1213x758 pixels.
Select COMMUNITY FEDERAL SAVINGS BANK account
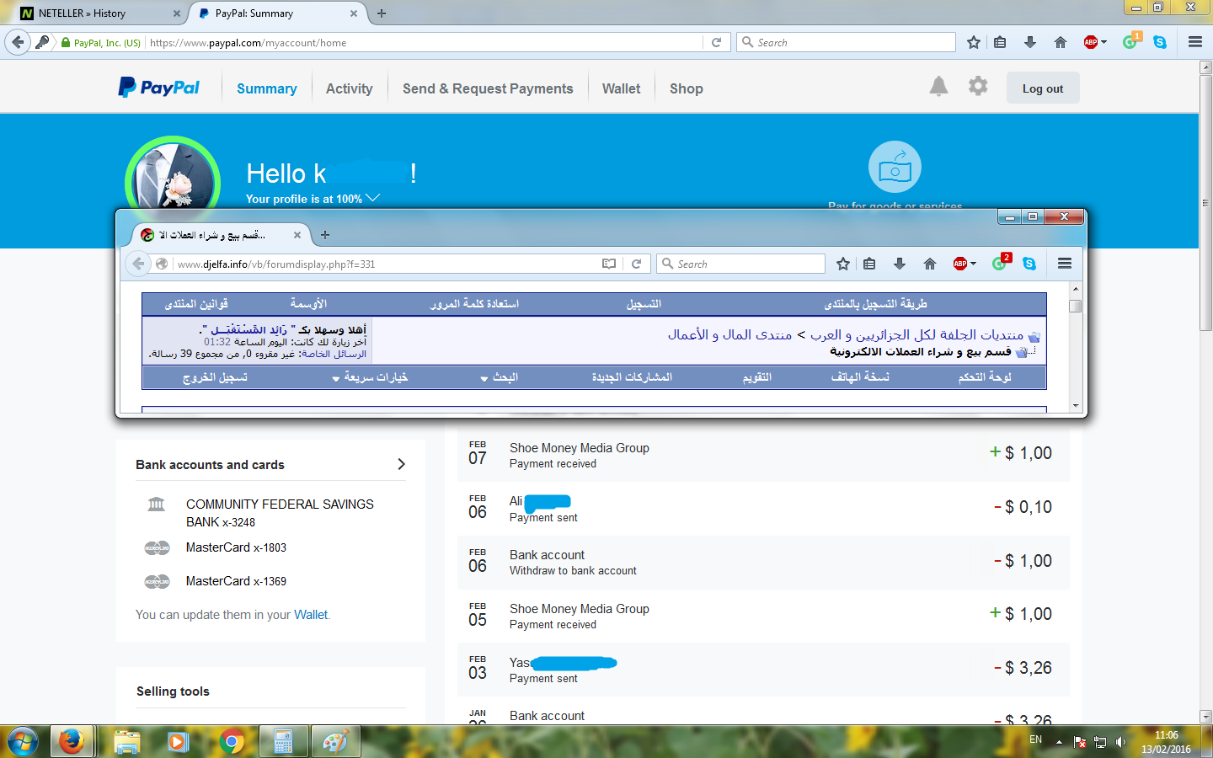pyautogui.click(x=280, y=513)
